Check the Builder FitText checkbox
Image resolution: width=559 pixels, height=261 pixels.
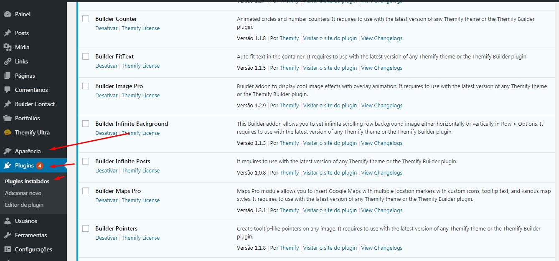pyautogui.click(x=86, y=56)
